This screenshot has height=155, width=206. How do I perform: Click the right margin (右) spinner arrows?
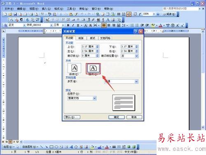[136, 51]
